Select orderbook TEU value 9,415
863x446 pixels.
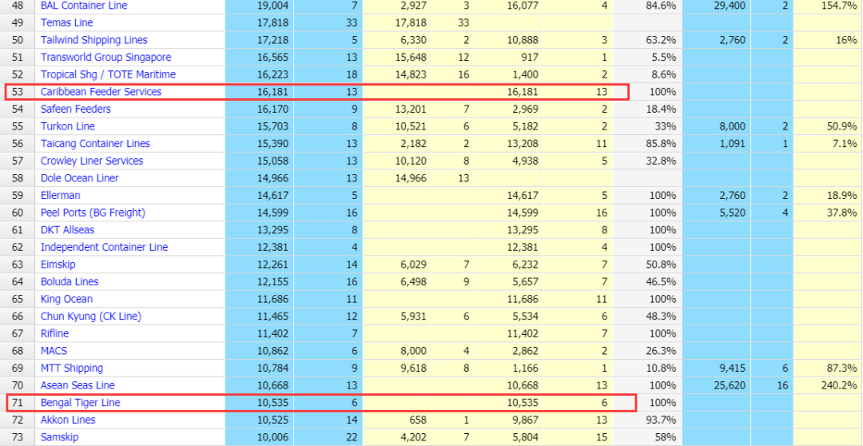tap(732, 368)
